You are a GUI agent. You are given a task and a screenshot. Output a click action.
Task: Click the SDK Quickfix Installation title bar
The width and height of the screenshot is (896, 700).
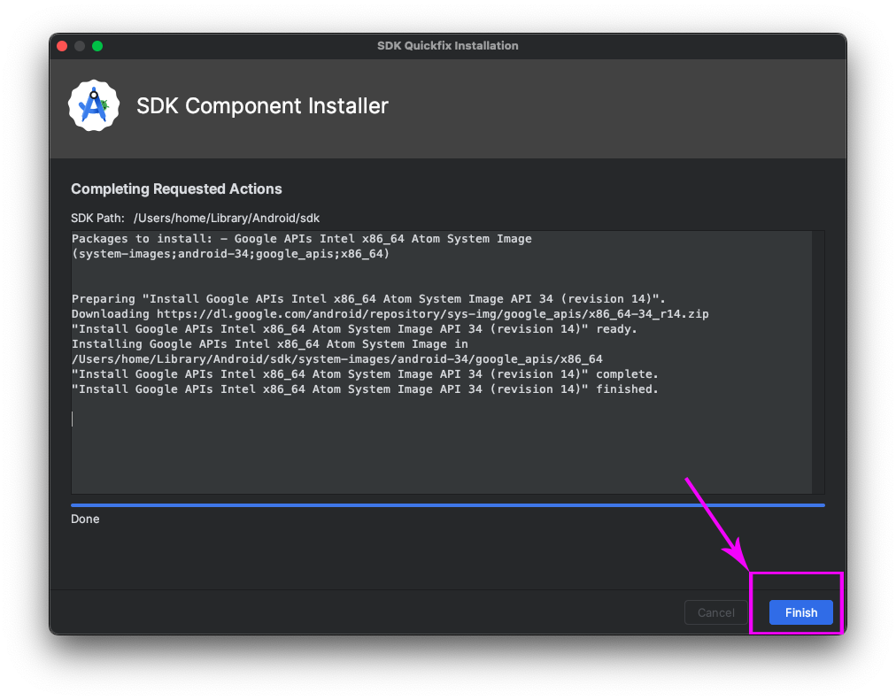[447, 45]
